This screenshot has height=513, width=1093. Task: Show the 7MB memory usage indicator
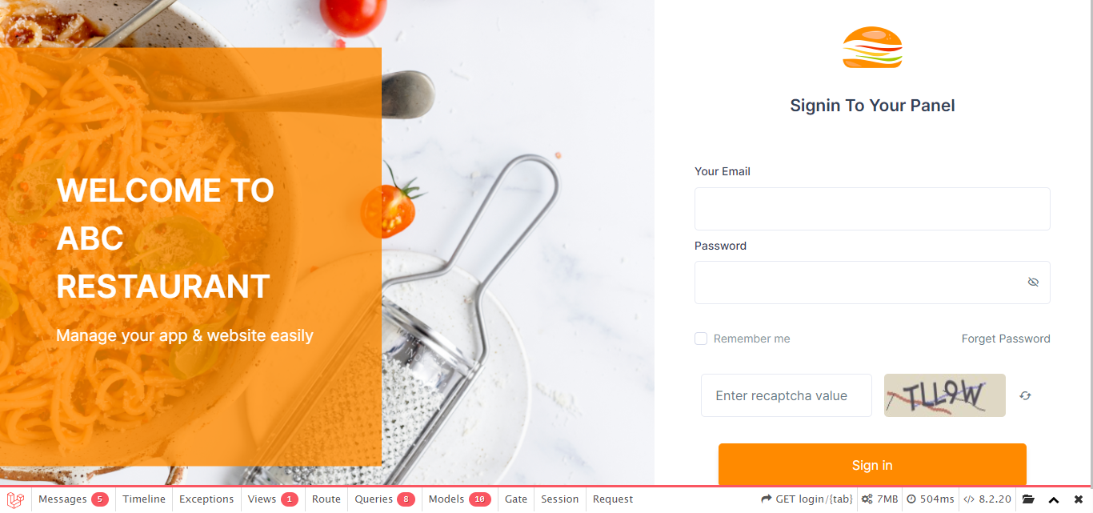(879, 499)
